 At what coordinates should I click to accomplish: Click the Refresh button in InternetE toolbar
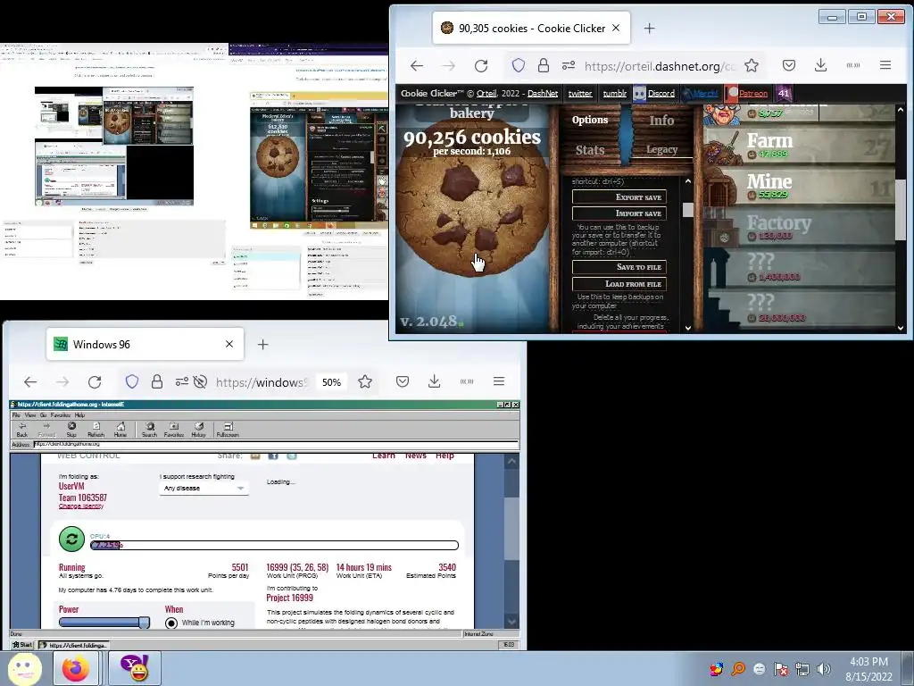96,430
